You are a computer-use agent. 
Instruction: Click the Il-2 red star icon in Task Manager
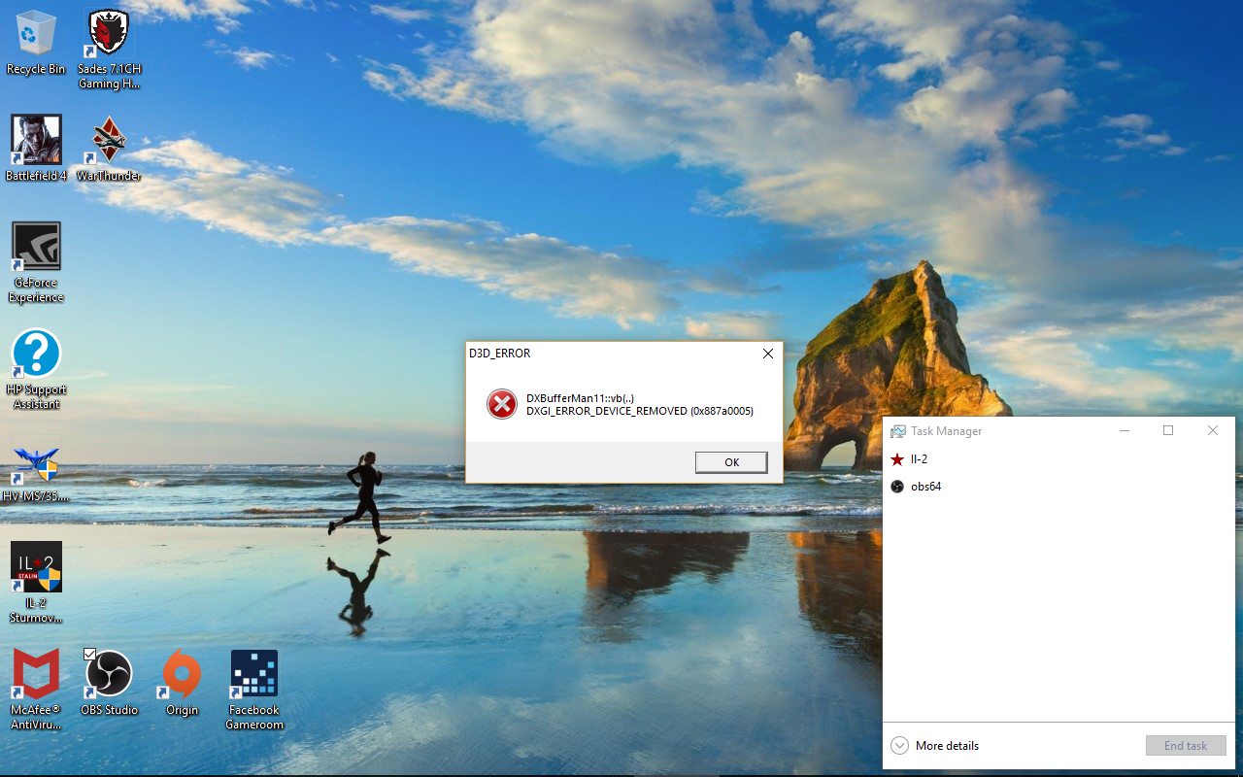[x=897, y=459]
